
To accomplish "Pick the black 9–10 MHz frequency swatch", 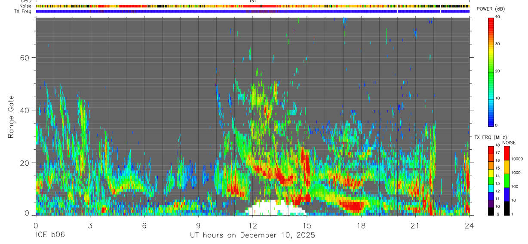I will [491, 211].
